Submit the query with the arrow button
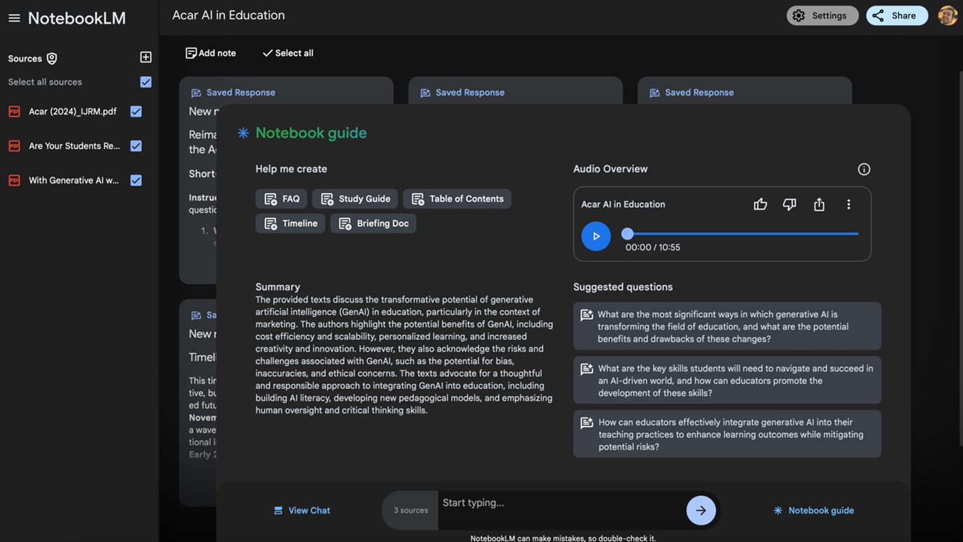Viewport: 963px width, 542px height. 700,511
